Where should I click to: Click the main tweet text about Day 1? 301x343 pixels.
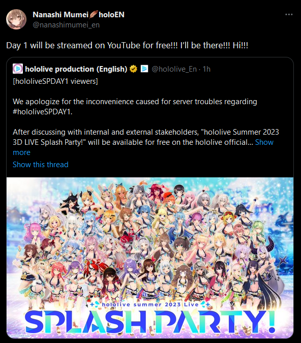(127, 46)
